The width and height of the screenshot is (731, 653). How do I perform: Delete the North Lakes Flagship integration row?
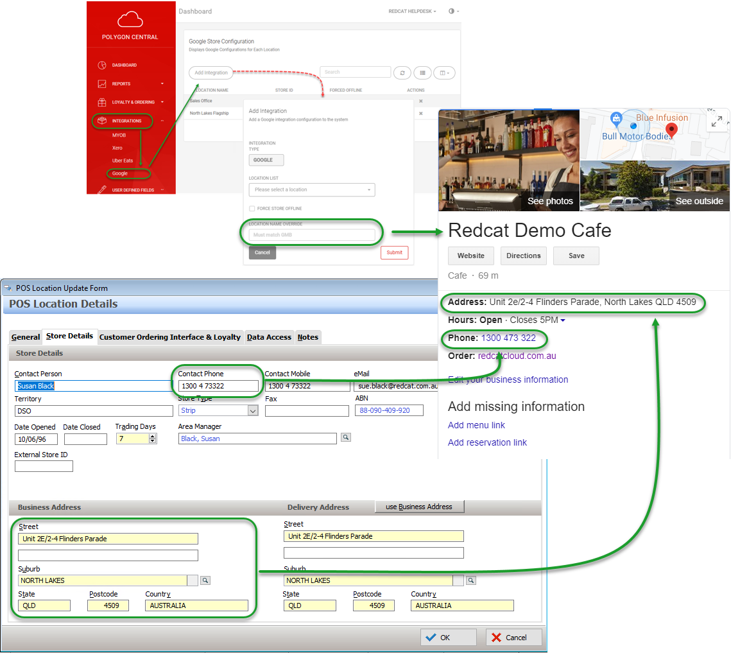[x=421, y=114]
